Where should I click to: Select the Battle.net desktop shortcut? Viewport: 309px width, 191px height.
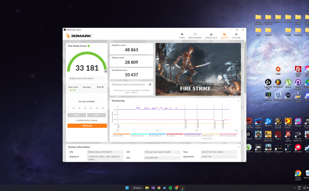point(268,122)
